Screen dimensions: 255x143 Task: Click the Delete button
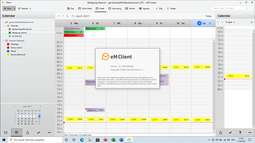point(171,8)
